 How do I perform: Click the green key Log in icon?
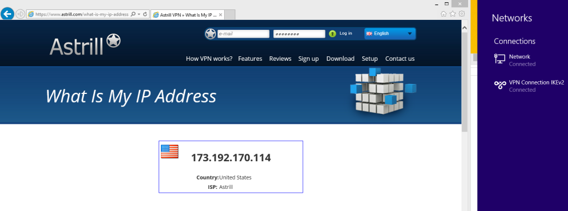[333, 34]
